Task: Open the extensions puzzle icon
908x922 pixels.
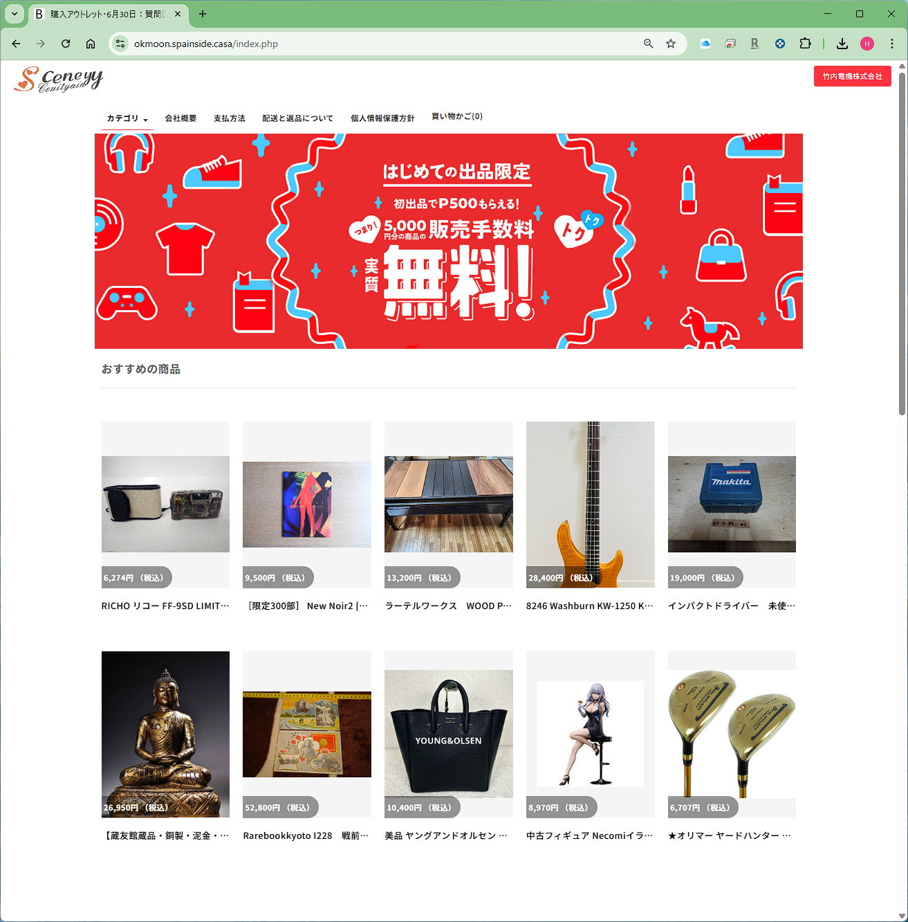Action: pyautogui.click(x=805, y=44)
